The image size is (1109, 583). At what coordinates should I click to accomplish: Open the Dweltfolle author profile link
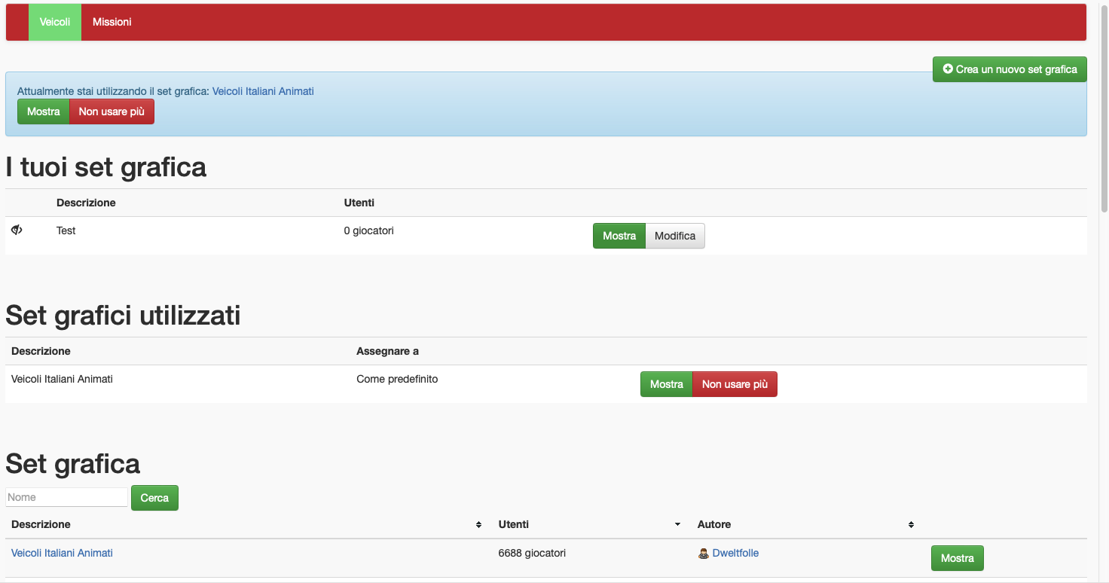735,553
